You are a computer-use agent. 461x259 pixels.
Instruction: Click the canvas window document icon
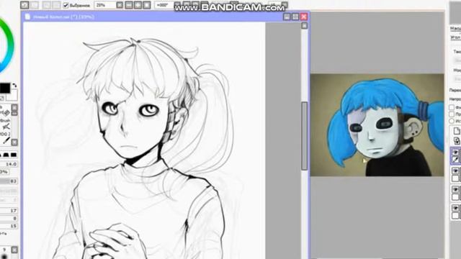click(27, 17)
